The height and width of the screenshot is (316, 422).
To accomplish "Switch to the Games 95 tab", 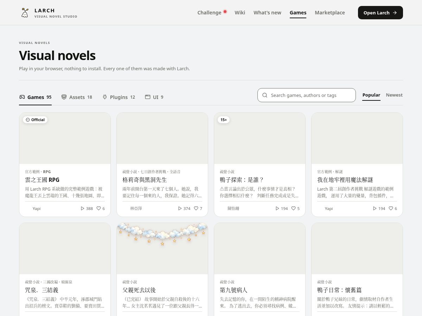I will point(35,97).
